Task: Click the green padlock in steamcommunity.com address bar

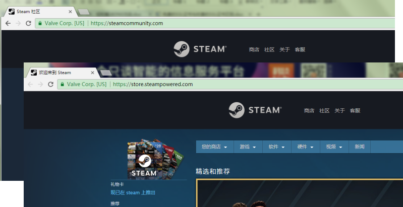Action: 40,23
